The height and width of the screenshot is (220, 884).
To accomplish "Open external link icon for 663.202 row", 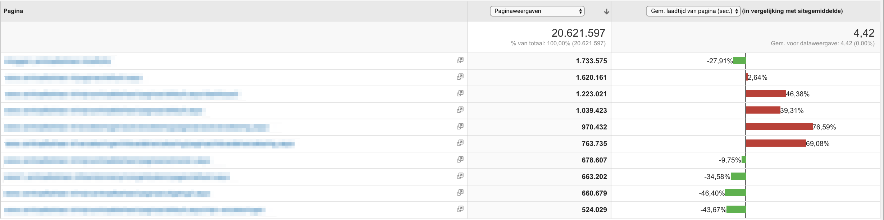I will point(460,176).
